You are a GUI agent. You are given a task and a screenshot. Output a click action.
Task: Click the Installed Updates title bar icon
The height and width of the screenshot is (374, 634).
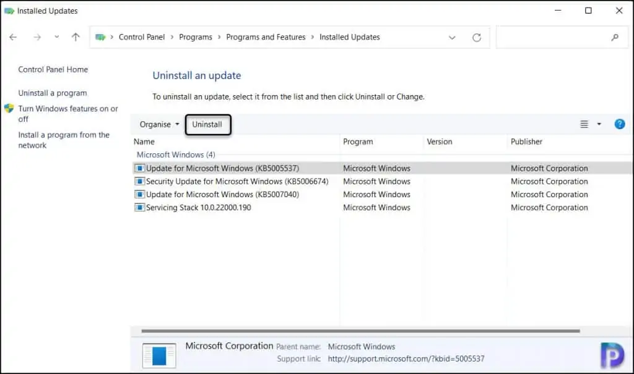click(9, 11)
